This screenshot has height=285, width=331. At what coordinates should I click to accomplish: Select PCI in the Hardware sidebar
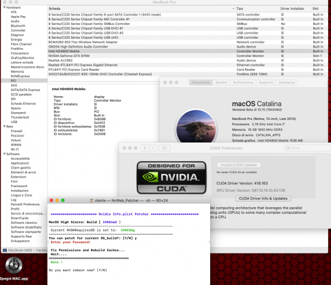(24, 81)
